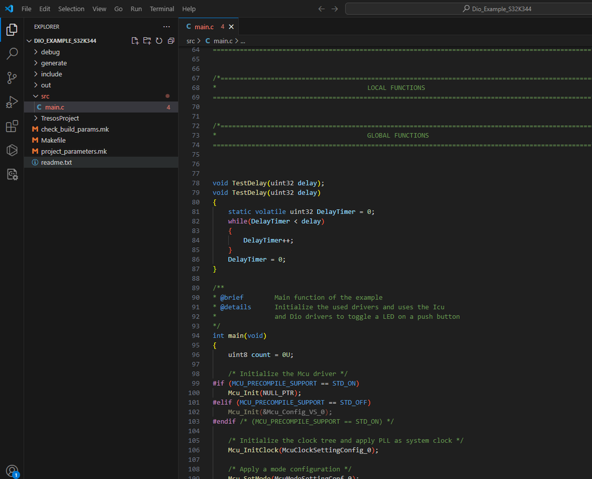592x479 pixels.
Task: Open the Source Control view
Action: [x=12, y=78]
